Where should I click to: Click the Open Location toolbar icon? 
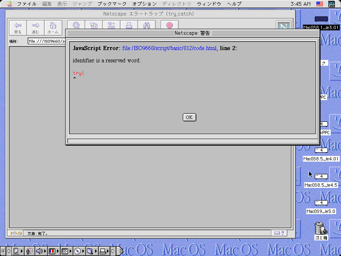(111, 25)
